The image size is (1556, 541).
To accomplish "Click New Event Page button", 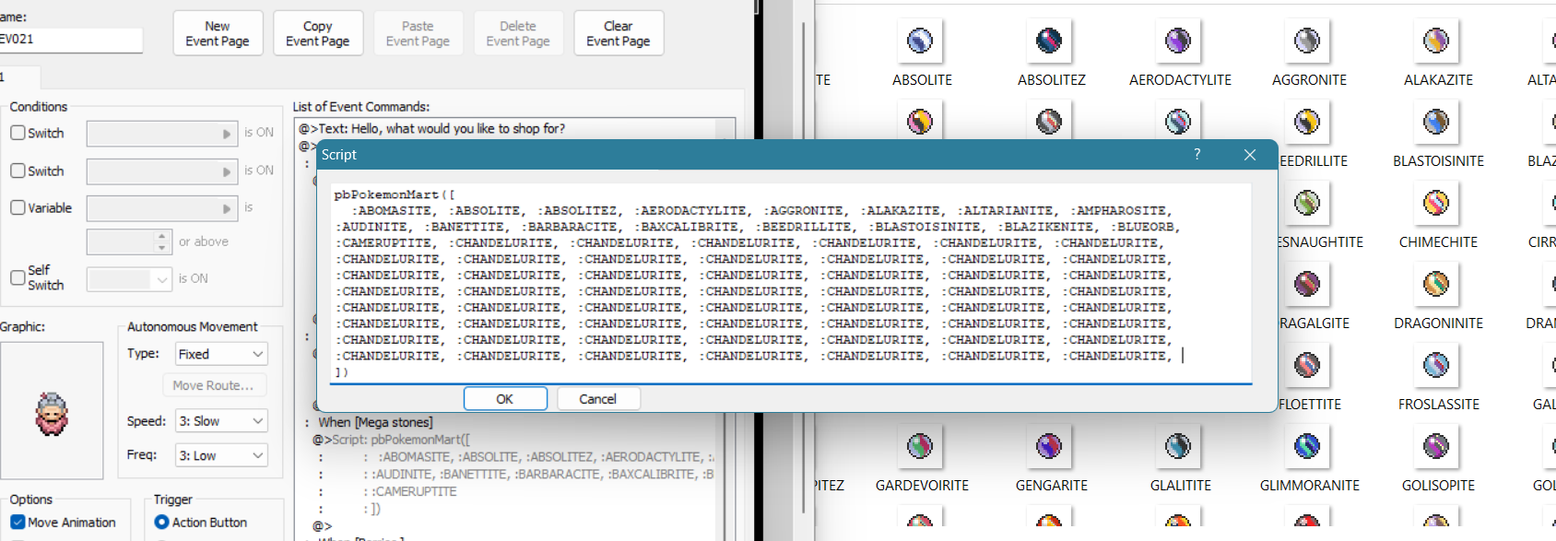I will (x=218, y=33).
